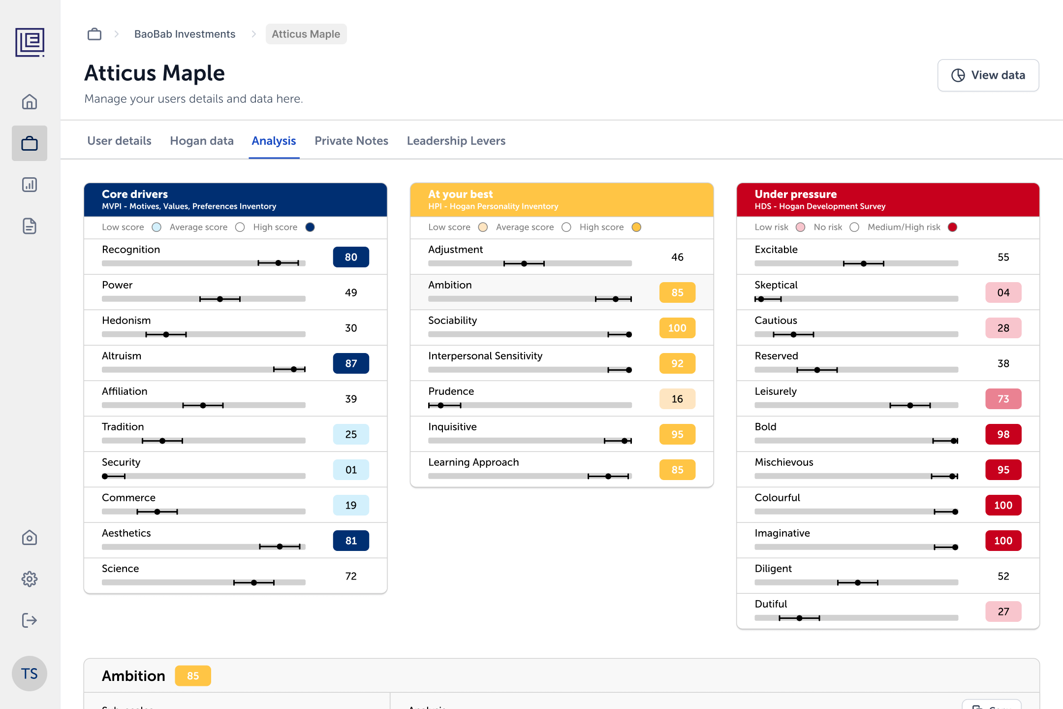This screenshot has height=709, width=1063.
Task: Open the bar chart reports icon
Action: point(30,185)
